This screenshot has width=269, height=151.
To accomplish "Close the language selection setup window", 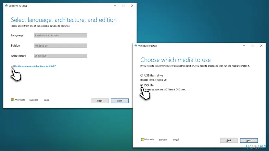I will 132,6.
